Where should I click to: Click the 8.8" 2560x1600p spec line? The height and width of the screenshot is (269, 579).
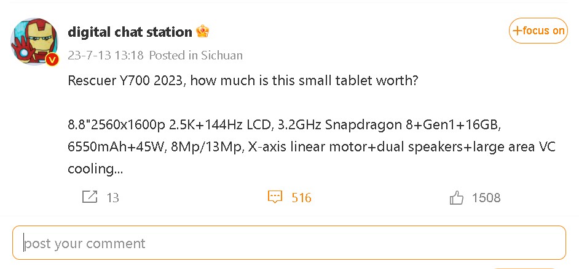285,125
